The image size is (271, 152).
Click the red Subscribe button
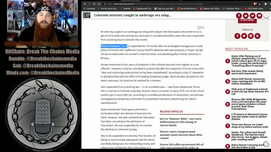247,21
